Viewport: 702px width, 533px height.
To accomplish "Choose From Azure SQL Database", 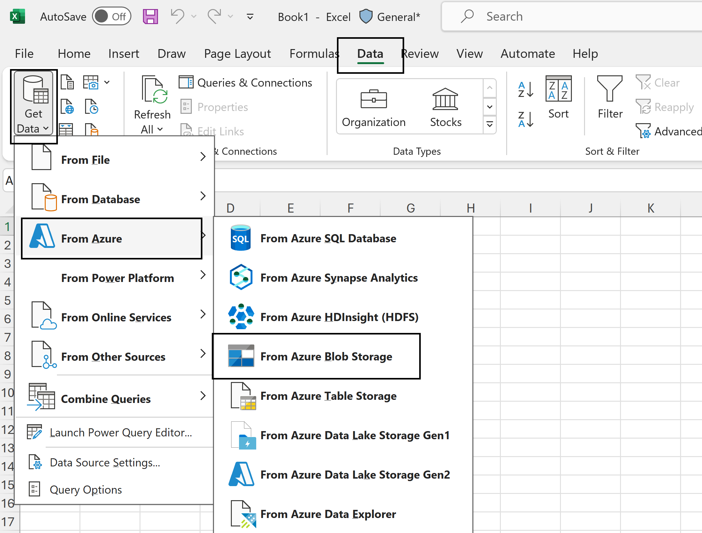I will point(343,238).
